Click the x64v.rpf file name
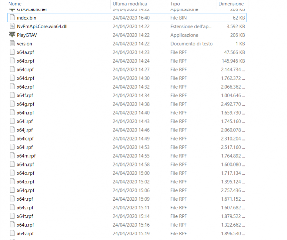This screenshot has height=240, width=287. pos(25,233)
